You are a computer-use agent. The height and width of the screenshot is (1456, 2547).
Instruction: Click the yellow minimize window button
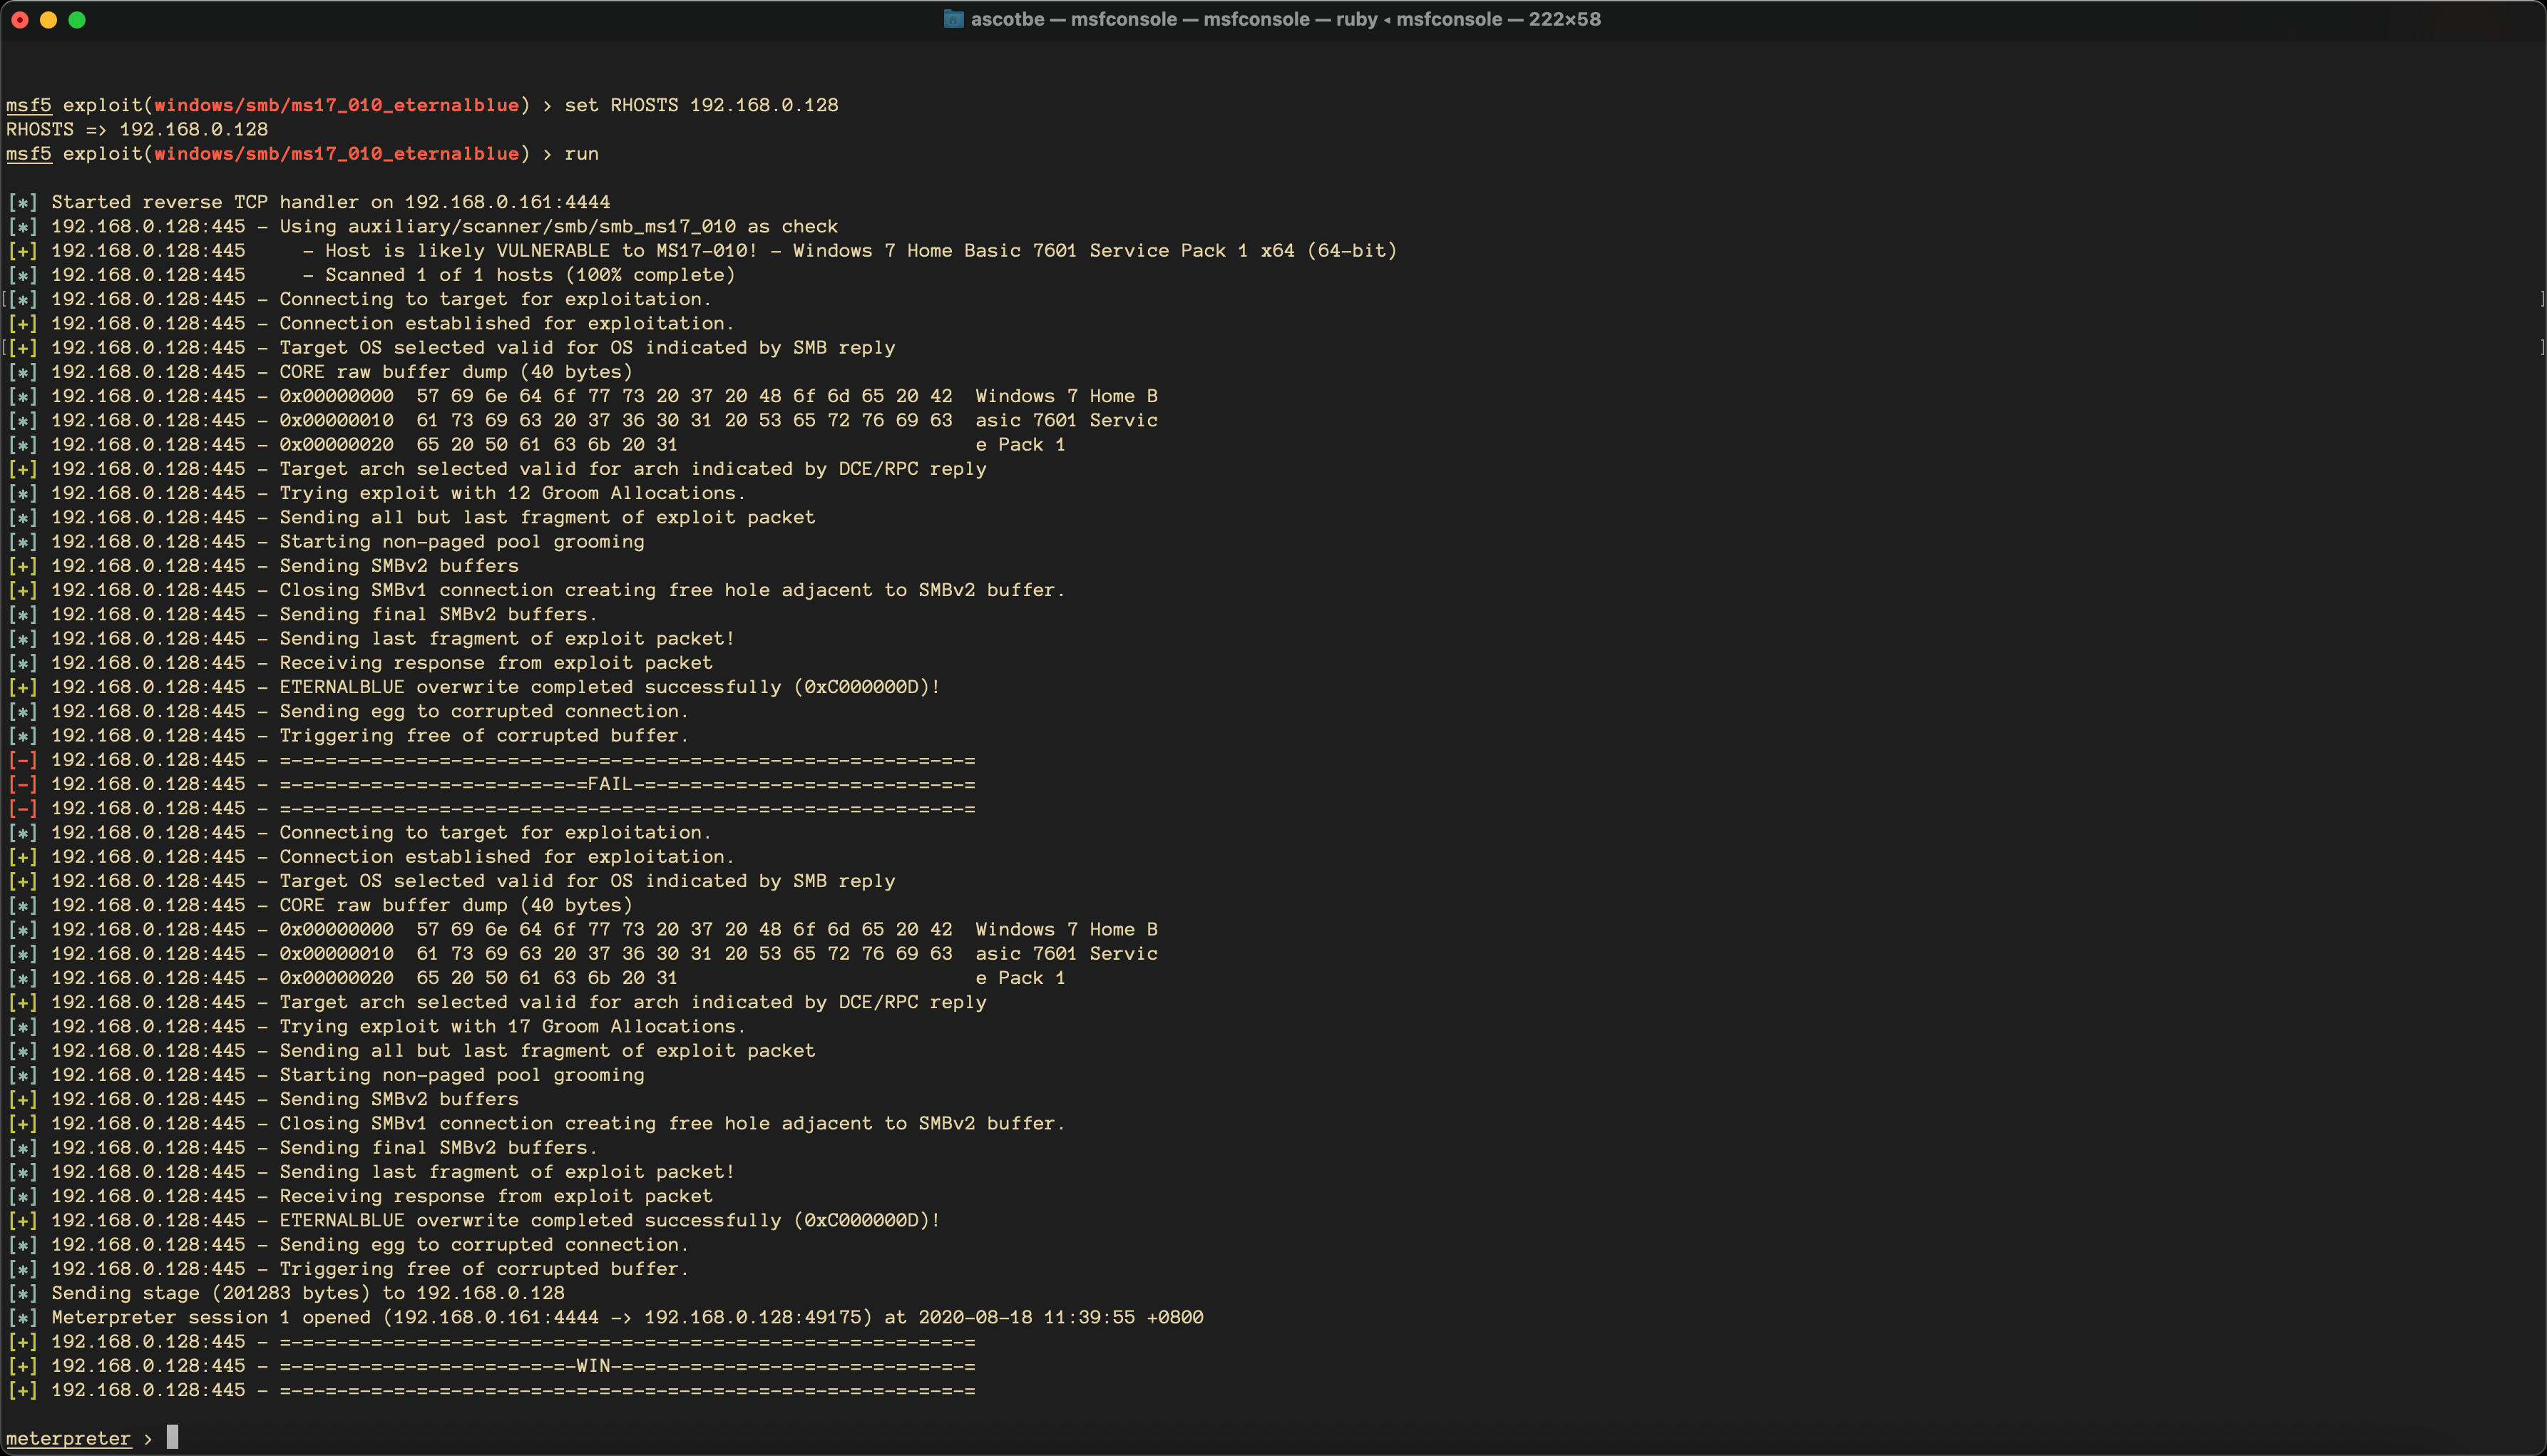(x=48, y=20)
